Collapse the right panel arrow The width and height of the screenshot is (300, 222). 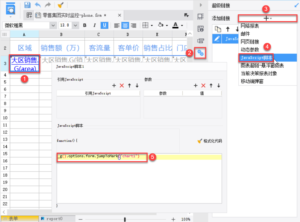[201, 5]
